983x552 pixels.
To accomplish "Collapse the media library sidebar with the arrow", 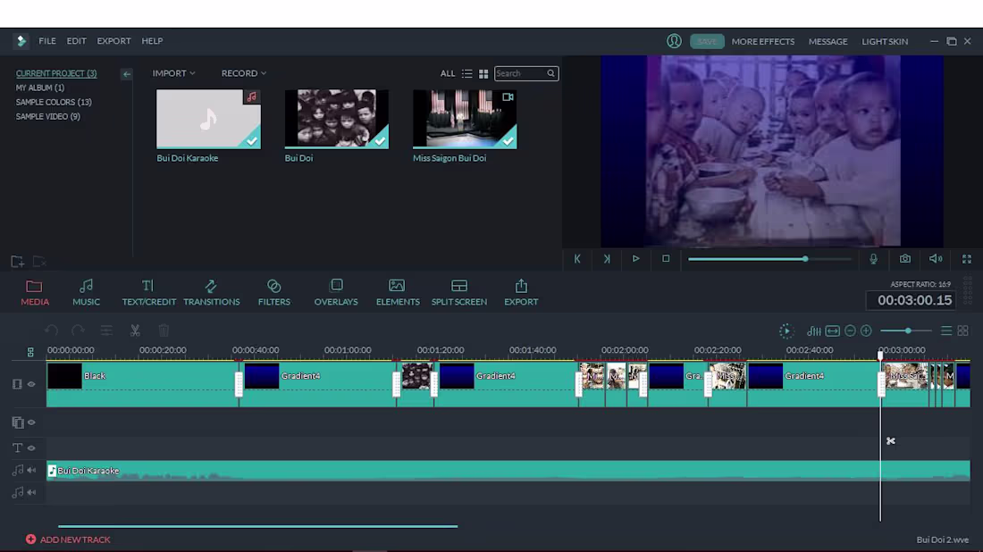I will (126, 73).
